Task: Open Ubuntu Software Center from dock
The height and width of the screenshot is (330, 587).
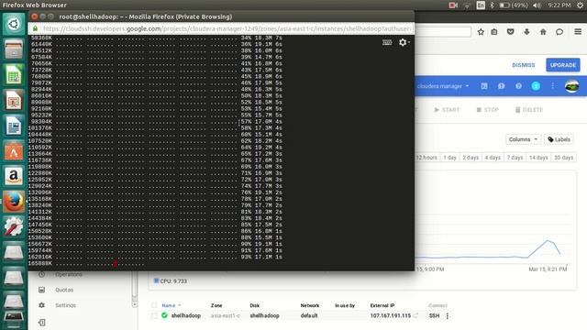Action: click(x=14, y=150)
